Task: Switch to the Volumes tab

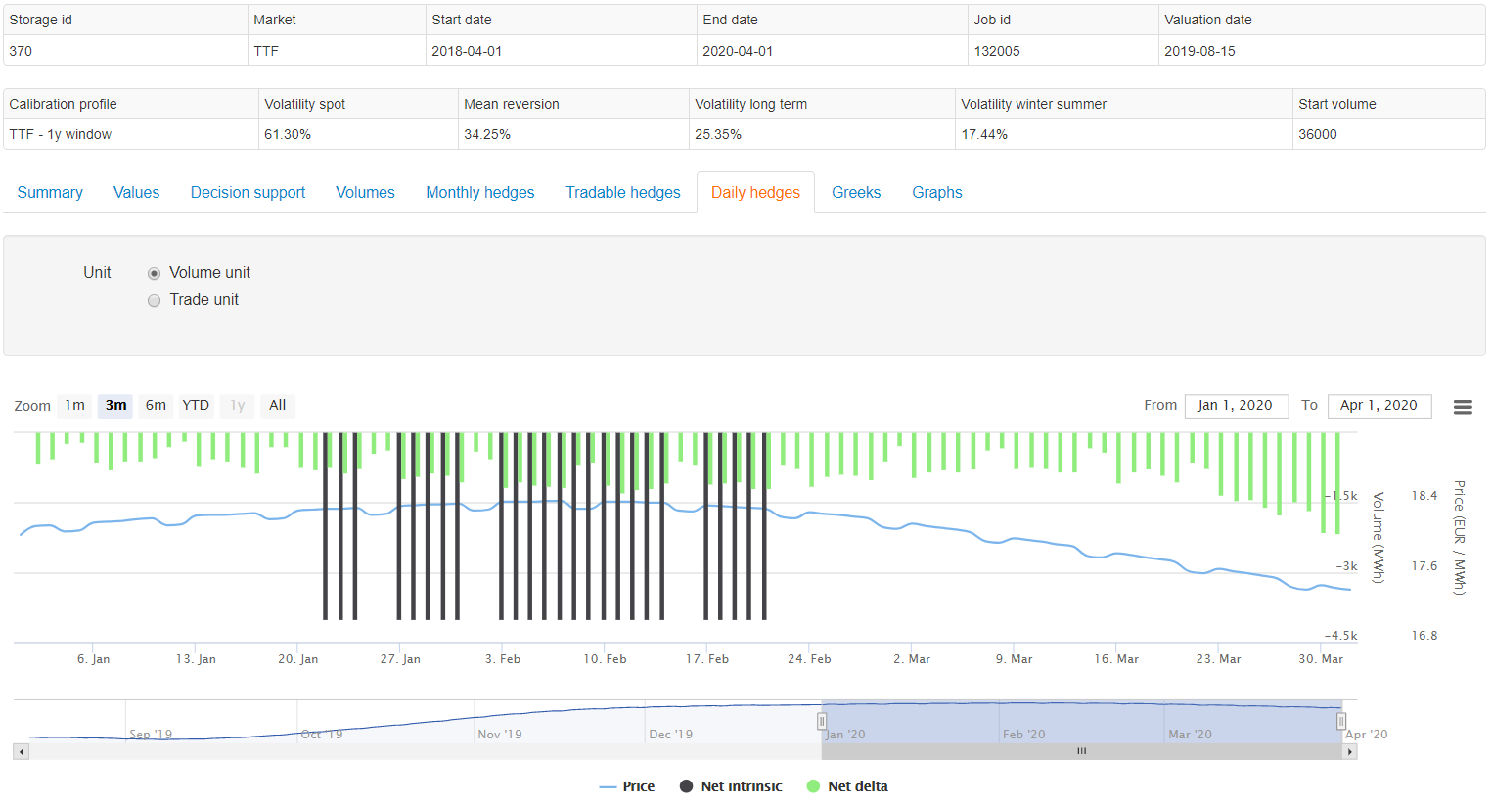Action: click(x=365, y=193)
